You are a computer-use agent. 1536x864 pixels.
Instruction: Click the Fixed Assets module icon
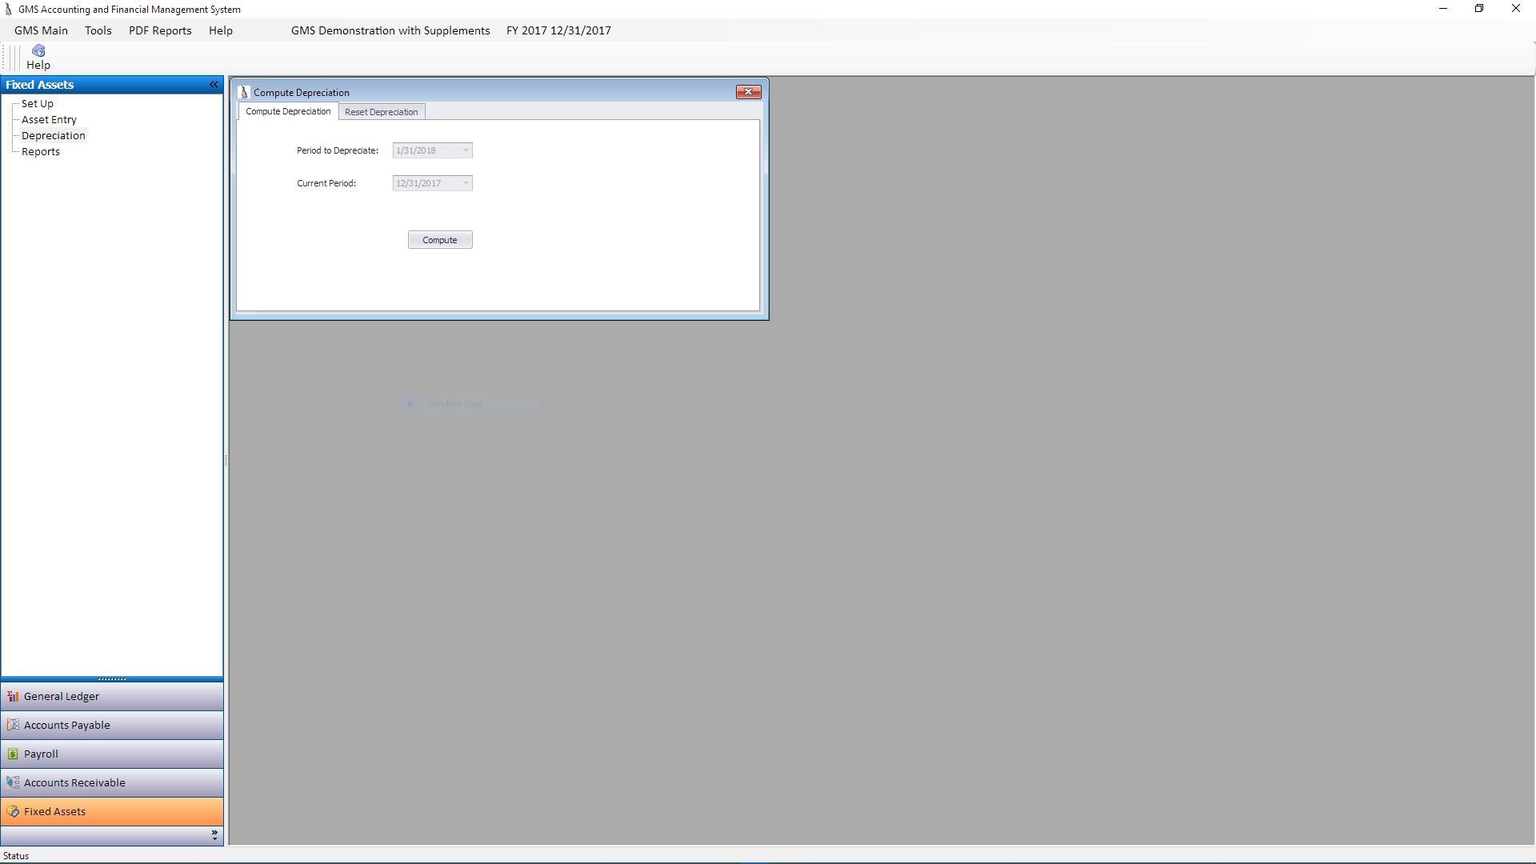coord(13,812)
